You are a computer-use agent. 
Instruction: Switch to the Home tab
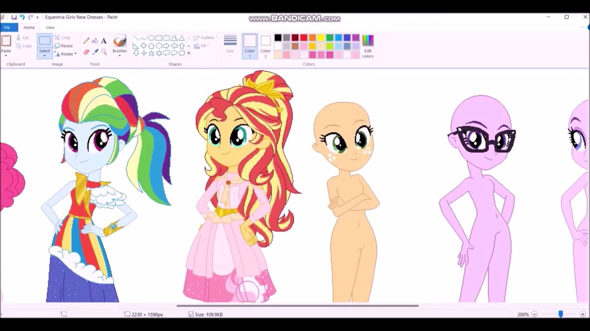click(x=29, y=28)
